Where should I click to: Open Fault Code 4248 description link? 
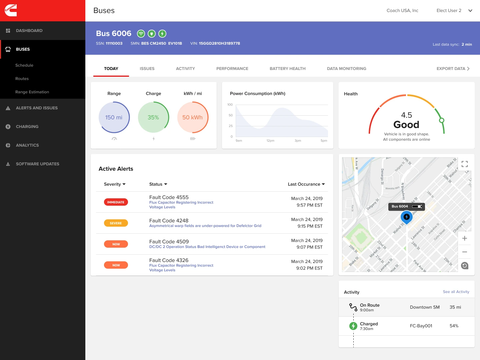point(205,226)
